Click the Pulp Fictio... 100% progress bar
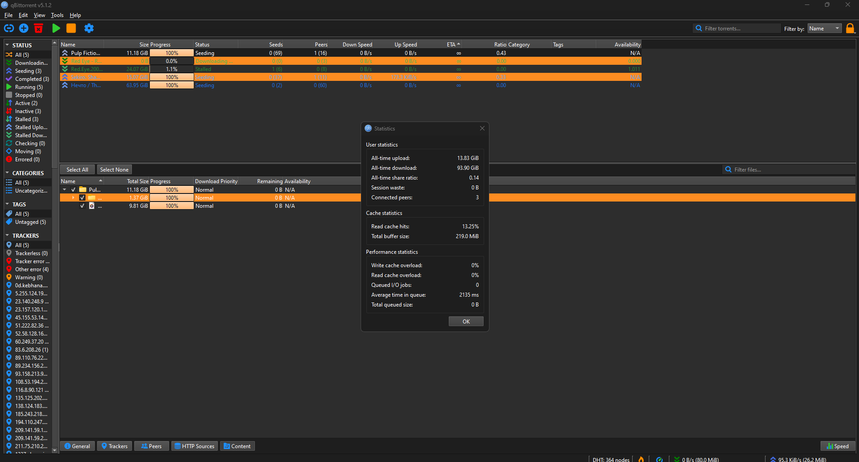Screen dimensions: 859x462 (172, 53)
